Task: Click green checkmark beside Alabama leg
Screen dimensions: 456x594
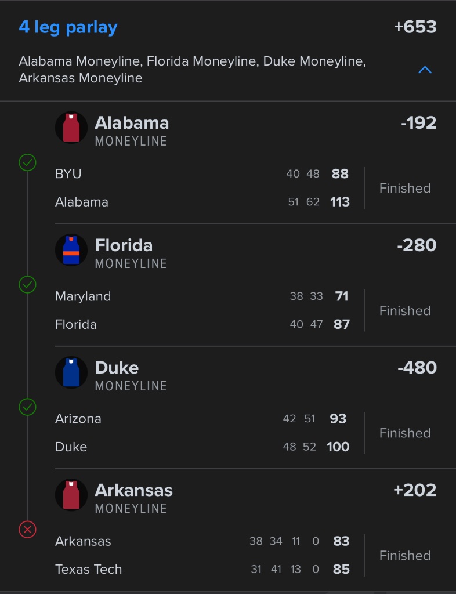Action: tap(27, 162)
